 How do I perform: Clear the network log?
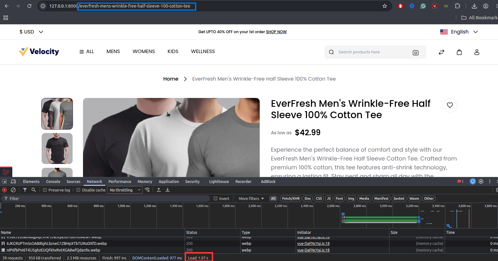coord(13,190)
